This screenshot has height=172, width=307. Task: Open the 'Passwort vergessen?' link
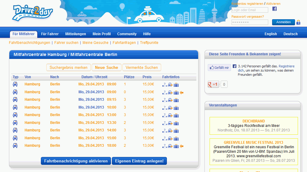tap(247, 17)
